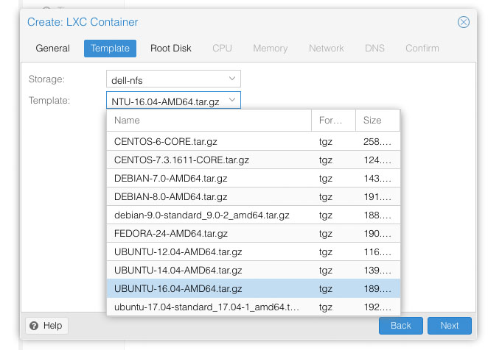Select debian-9.0-standard template row
Image resolution: width=488 pixels, height=350 pixels.
[254, 215]
